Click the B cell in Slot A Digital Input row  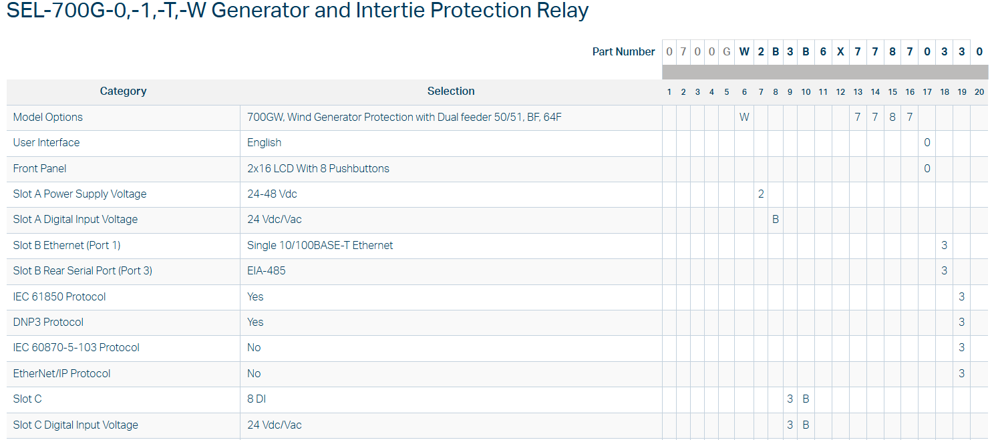pyautogui.click(x=776, y=220)
